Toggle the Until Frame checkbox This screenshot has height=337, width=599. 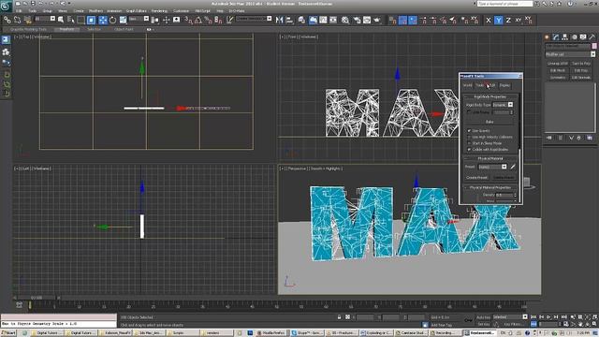click(469, 112)
